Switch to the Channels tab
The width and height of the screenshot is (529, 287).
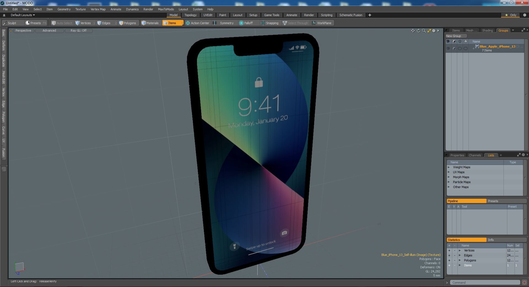(x=475, y=155)
